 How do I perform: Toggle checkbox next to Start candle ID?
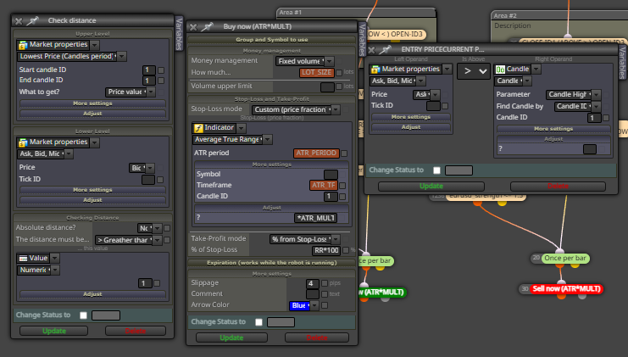pos(161,70)
